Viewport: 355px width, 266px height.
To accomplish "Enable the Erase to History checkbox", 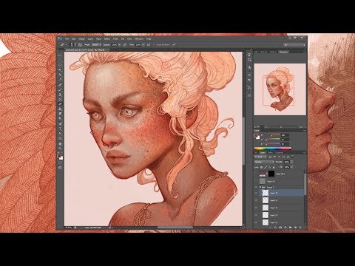I will [155, 45].
